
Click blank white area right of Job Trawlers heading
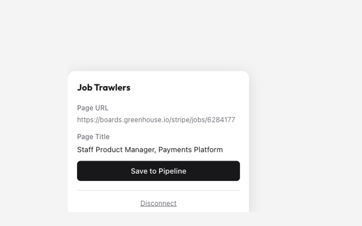pyautogui.click(x=187, y=88)
